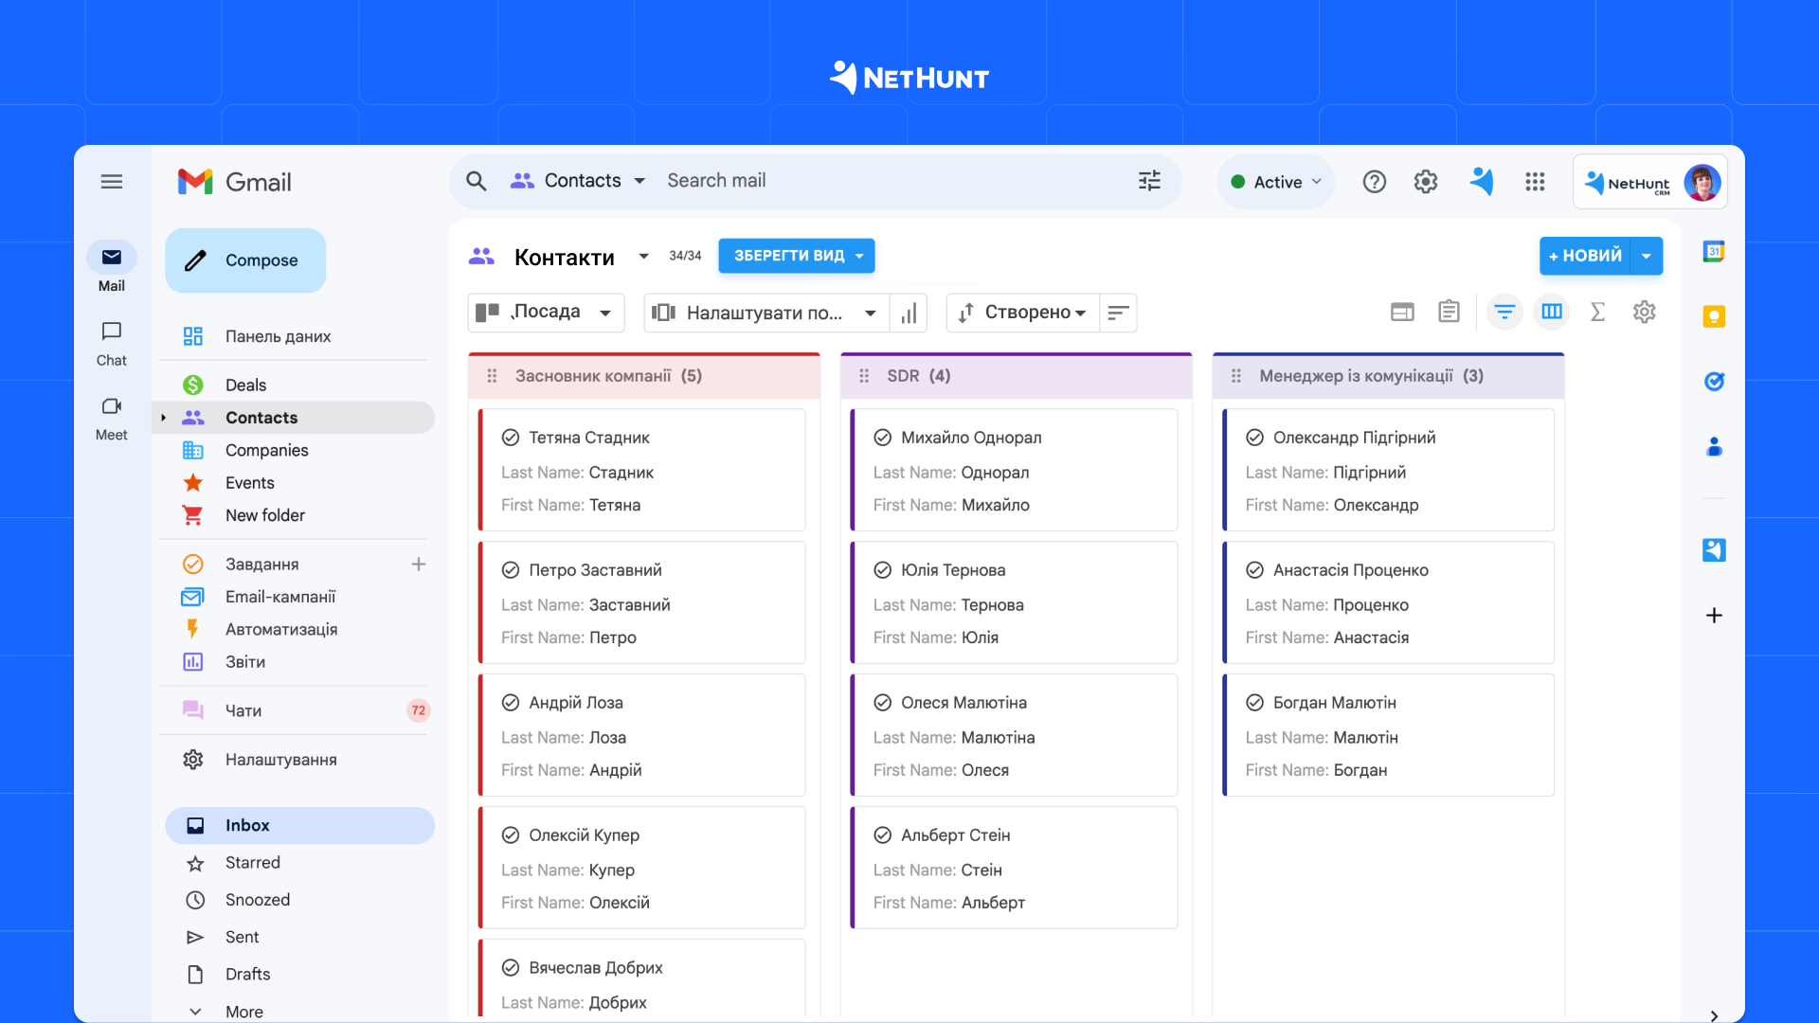The image size is (1819, 1023).
Task: Open Google Keep side panel icon
Action: tap(1713, 316)
